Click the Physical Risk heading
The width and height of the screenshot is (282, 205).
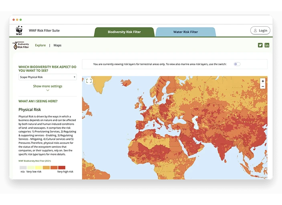(x=30, y=109)
